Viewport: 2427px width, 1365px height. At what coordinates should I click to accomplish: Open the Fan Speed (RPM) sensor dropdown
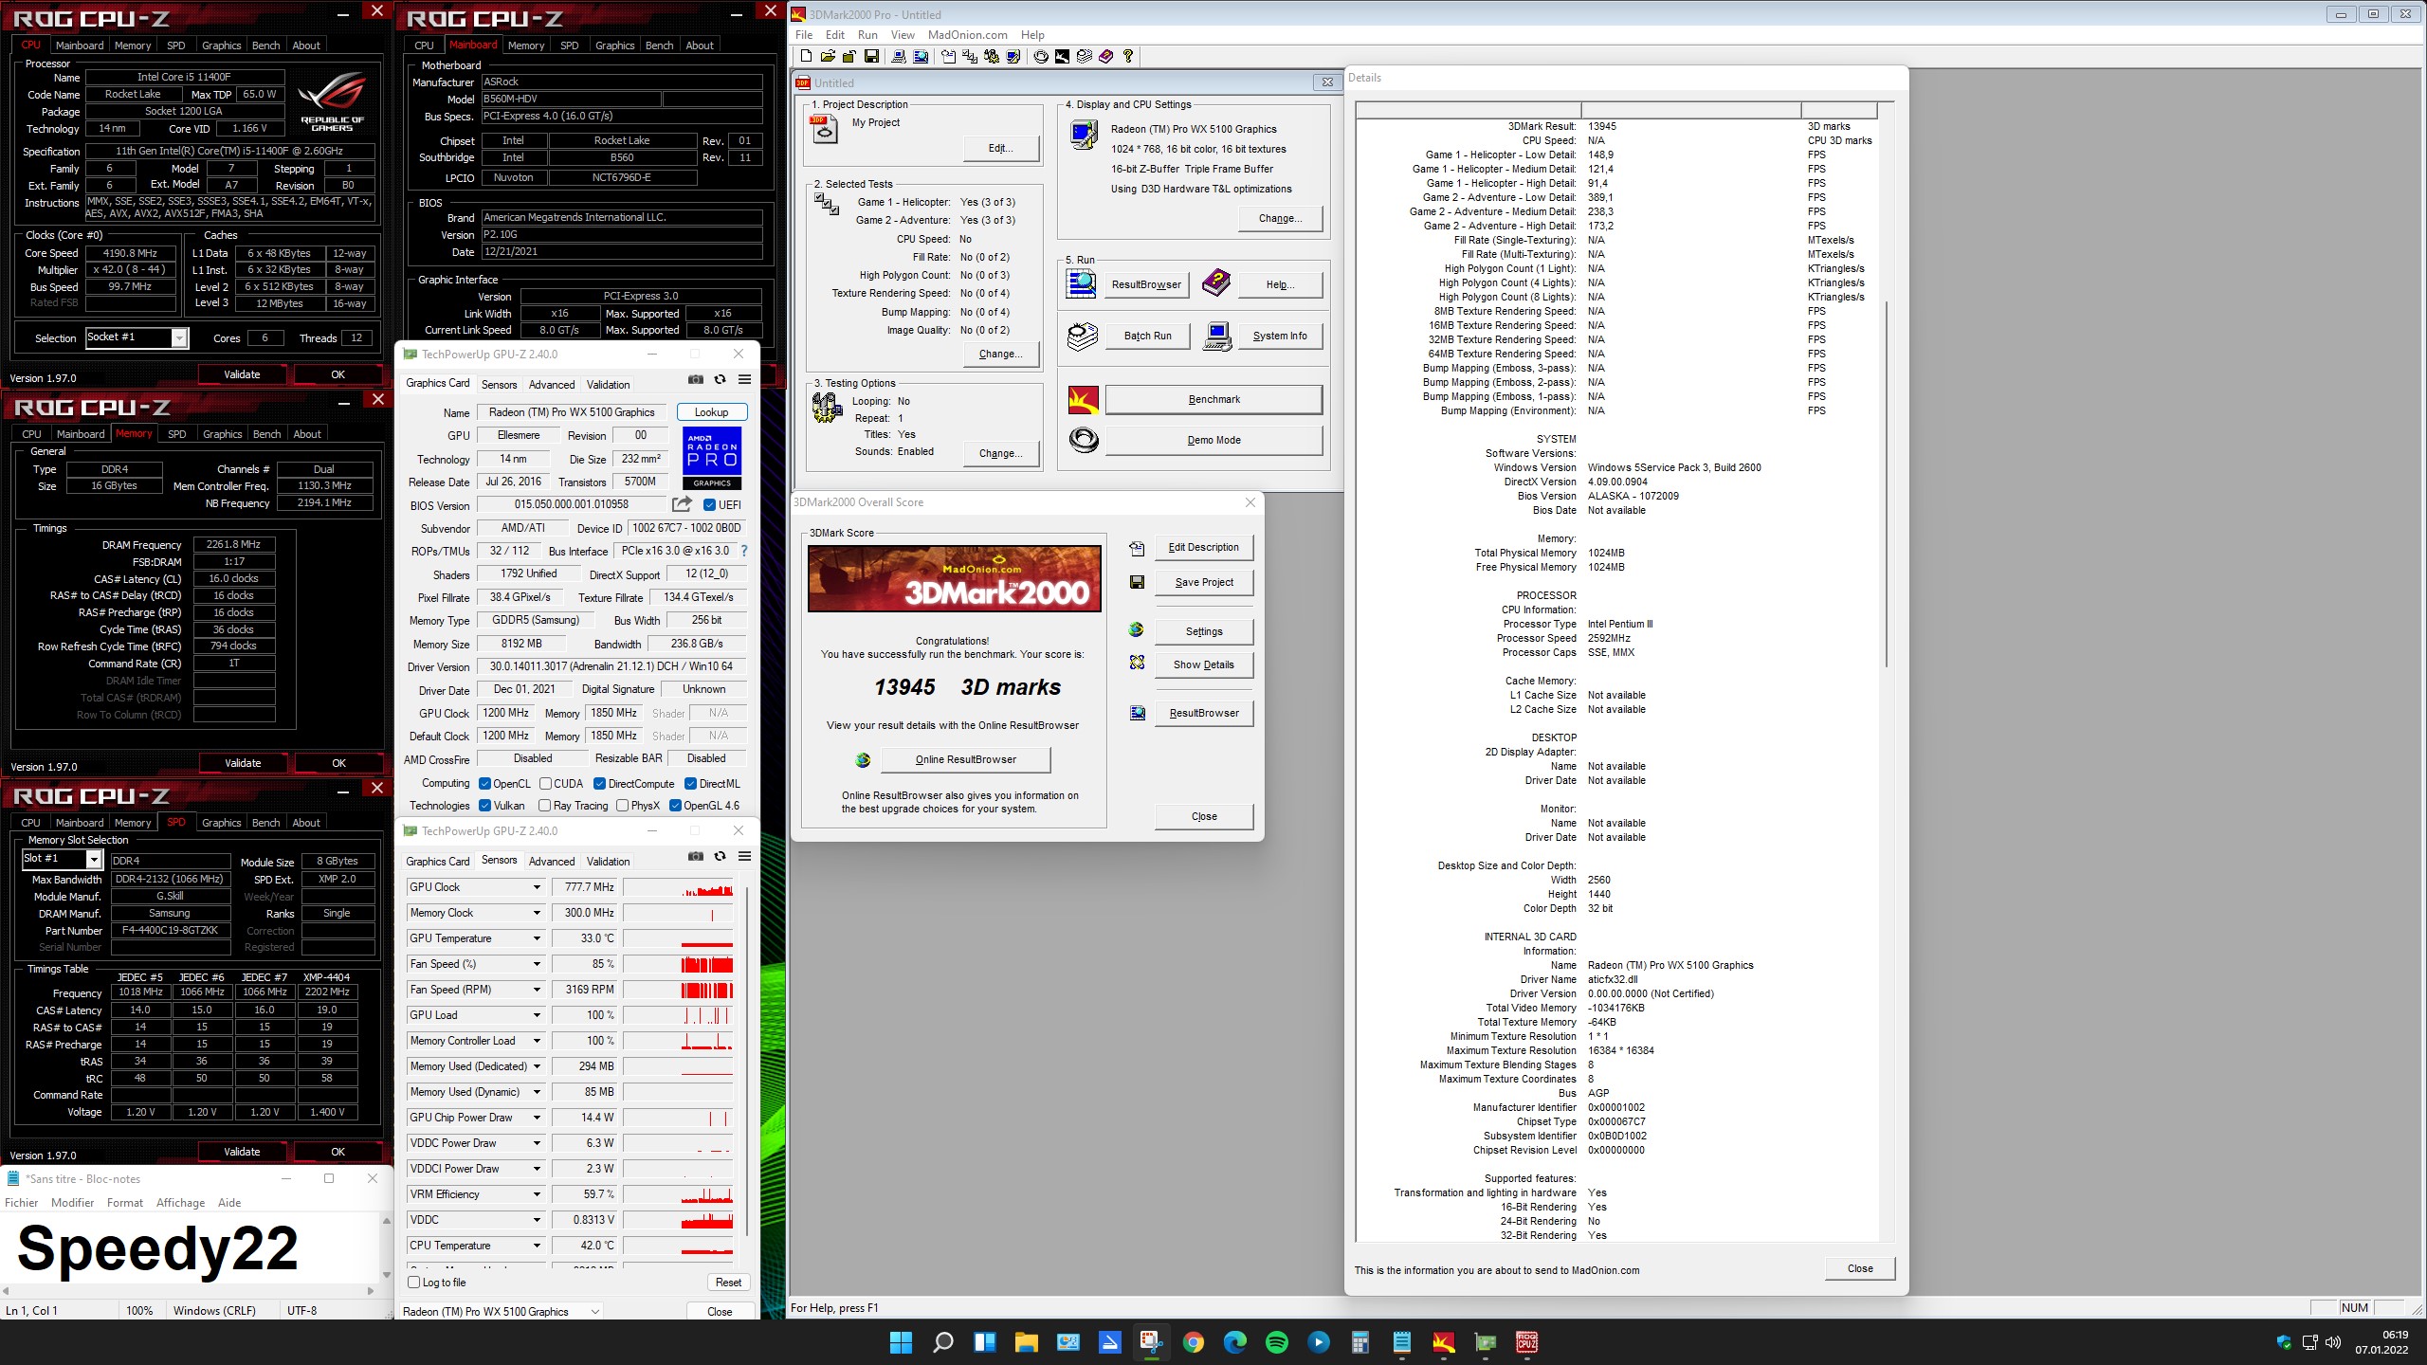(537, 990)
